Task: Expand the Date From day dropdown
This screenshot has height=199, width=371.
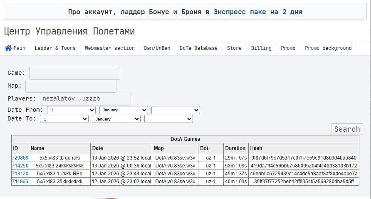Action: (71, 110)
